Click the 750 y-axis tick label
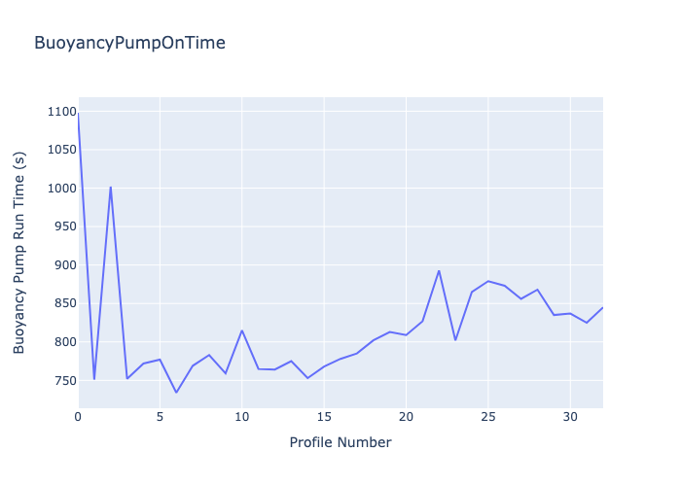The width and height of the screenshot is (681, 486). [63, 380]
